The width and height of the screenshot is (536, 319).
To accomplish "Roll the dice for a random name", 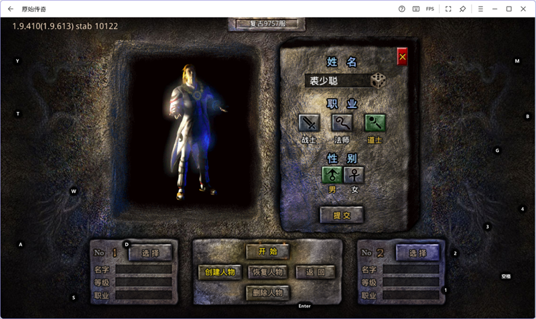I will pos(378,81).
